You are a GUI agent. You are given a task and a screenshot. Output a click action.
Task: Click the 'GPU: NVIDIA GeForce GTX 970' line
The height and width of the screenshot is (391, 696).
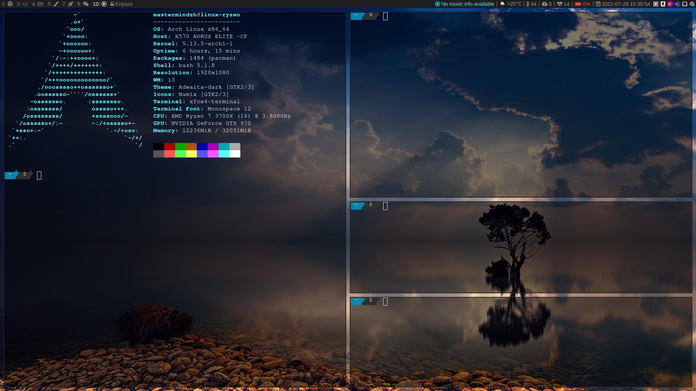point(202,123)
